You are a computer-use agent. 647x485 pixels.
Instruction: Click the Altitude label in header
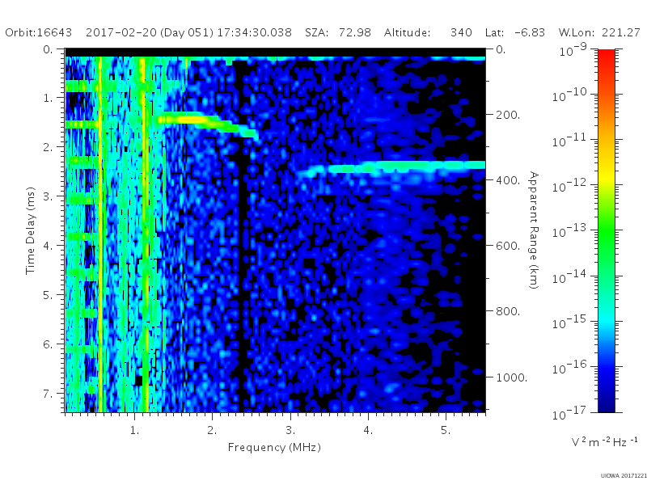(x=408, y=32)
